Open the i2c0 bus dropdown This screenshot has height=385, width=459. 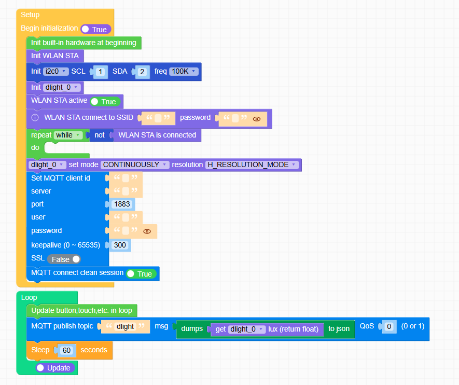point(56,71)
